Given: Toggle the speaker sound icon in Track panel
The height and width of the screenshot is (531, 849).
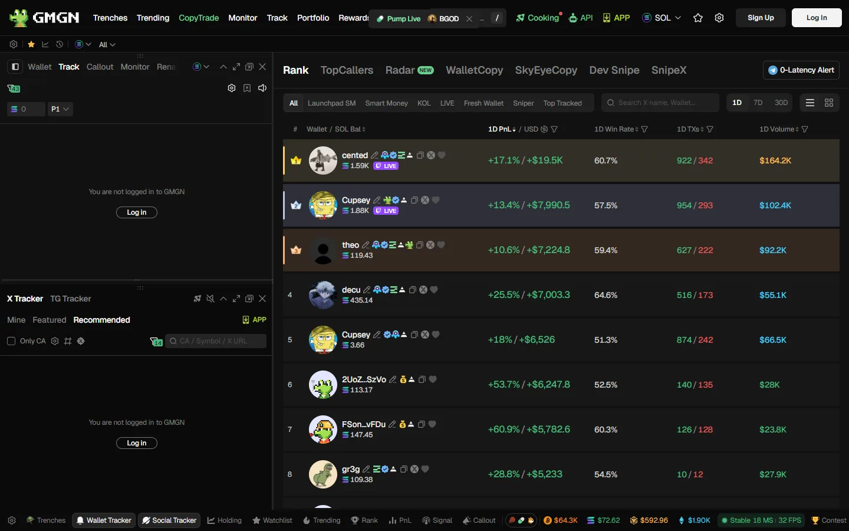Looking at the screenshot, I should (x=262, y=88).
